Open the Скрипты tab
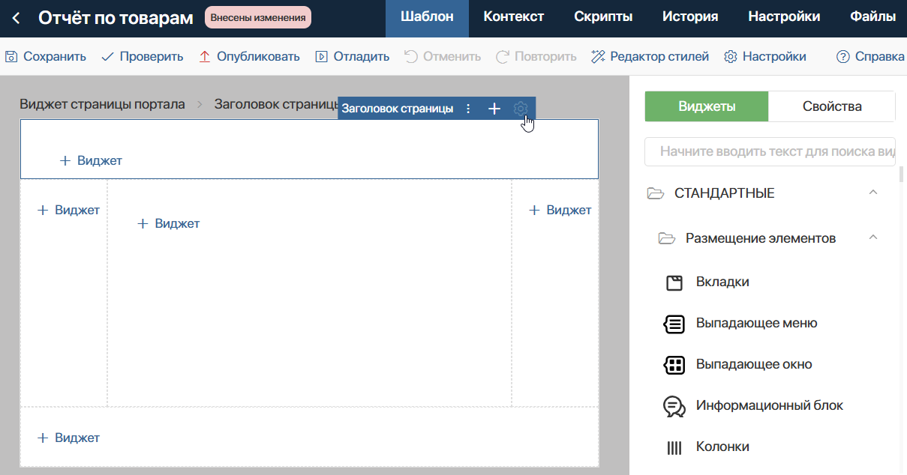This screenshot has width=907, height=475. coord(603,17)
